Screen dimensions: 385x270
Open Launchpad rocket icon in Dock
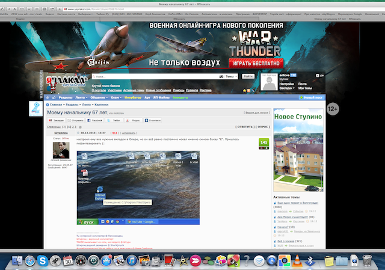[x=55, y=260]
